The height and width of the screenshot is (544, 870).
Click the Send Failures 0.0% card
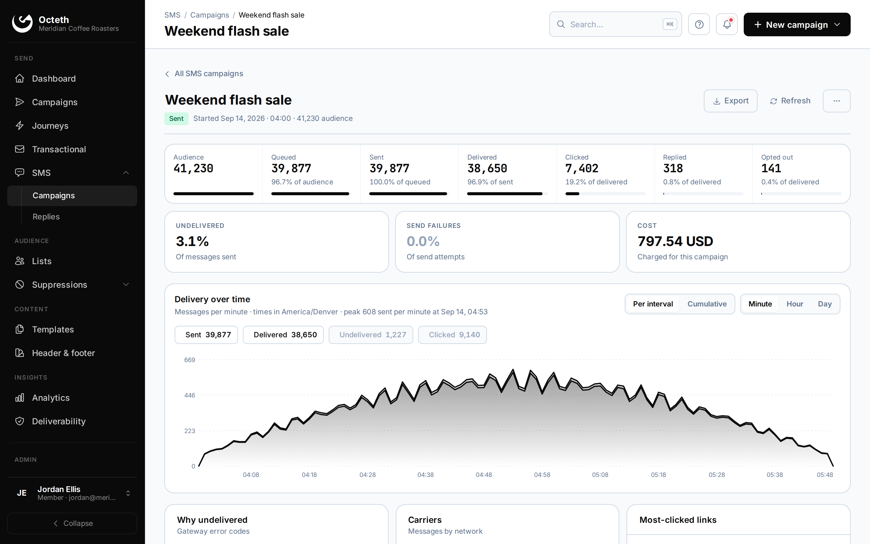(x=507, y=242)
